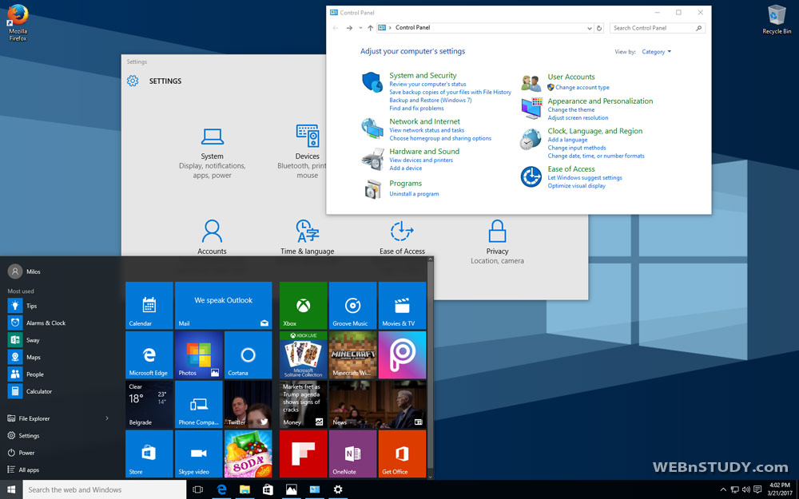Expand the Control Panel address bar dropdown
Image resolution: width=799 pixels, height=499 pixels.
[x=590, y=28]
